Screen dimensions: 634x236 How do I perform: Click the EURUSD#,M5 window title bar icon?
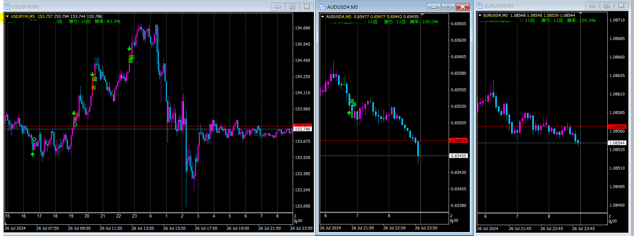click(480, 6)
